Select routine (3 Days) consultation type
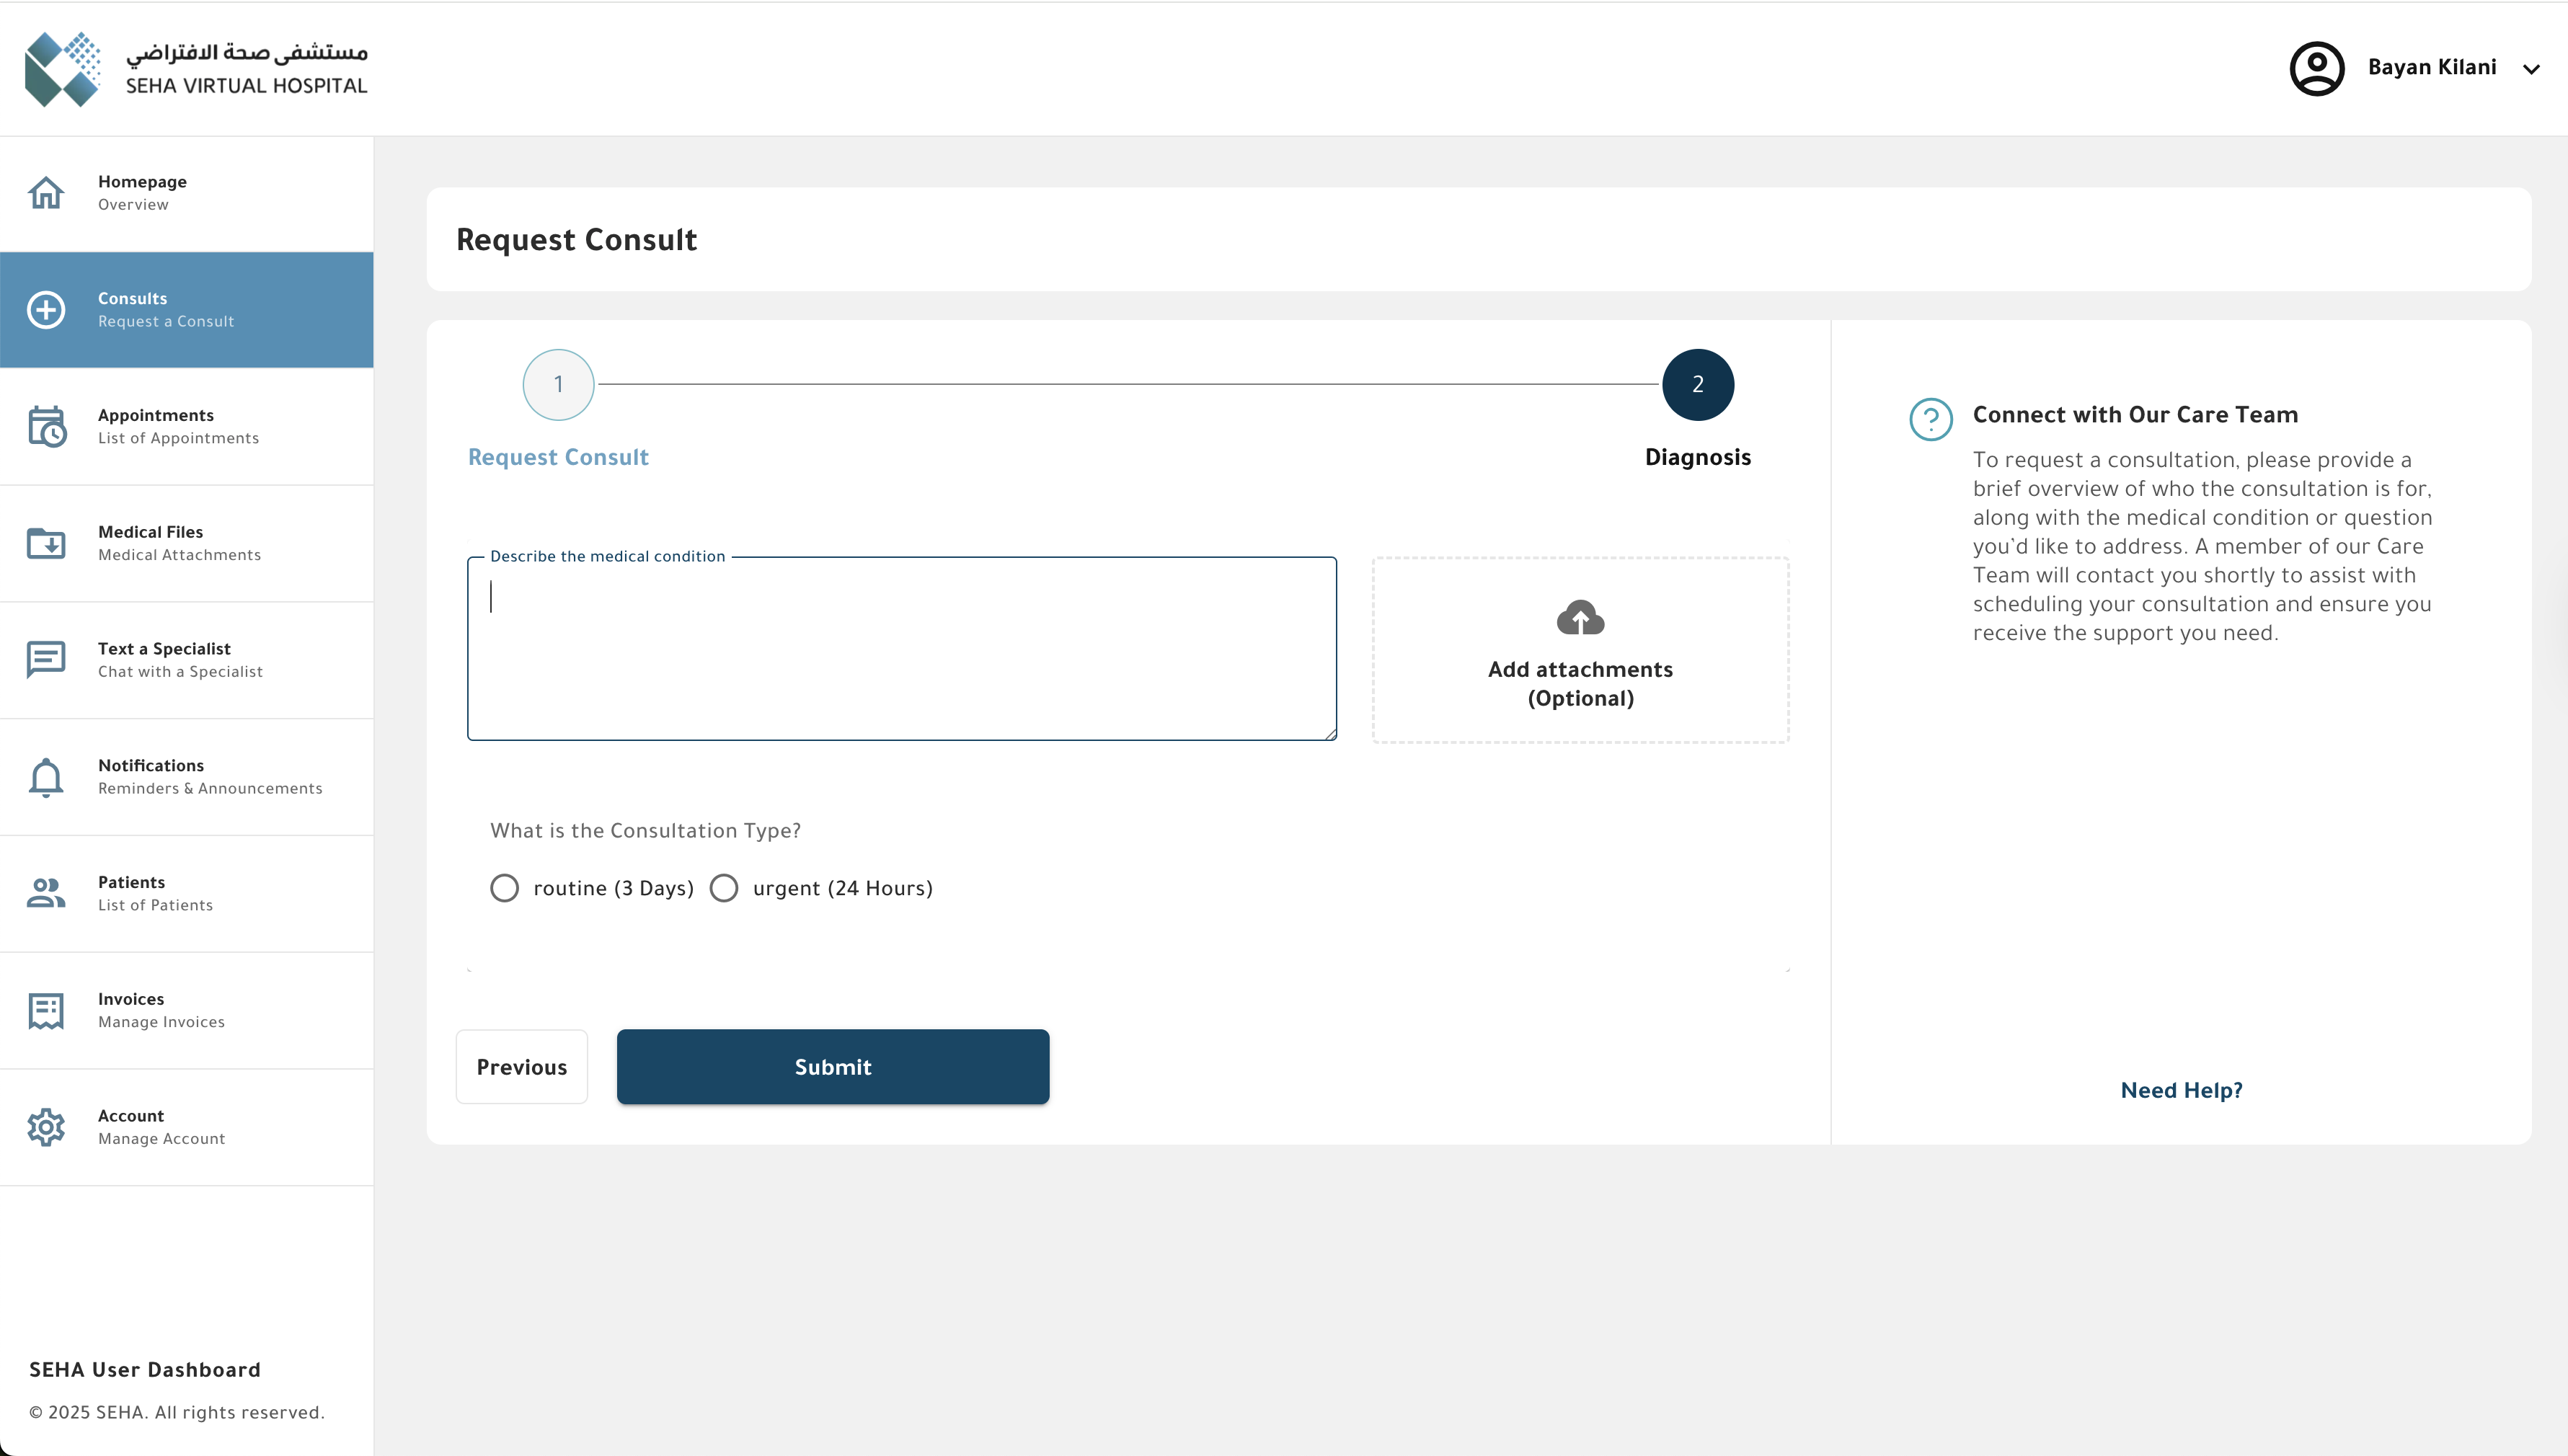Image resolution: width=2568 pixels, height=1456 pixels. coord(505,888)
